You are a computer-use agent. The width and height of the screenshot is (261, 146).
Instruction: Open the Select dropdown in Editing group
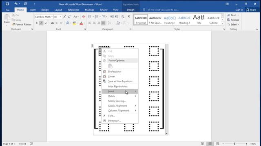pyautogui.click(x=233, y=24)
